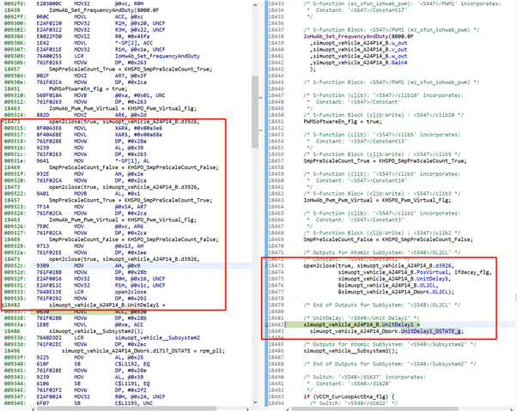
Task: Click UnitDelay1_DSTATE_g on source line 18483
Action: (x=430, y=331)
